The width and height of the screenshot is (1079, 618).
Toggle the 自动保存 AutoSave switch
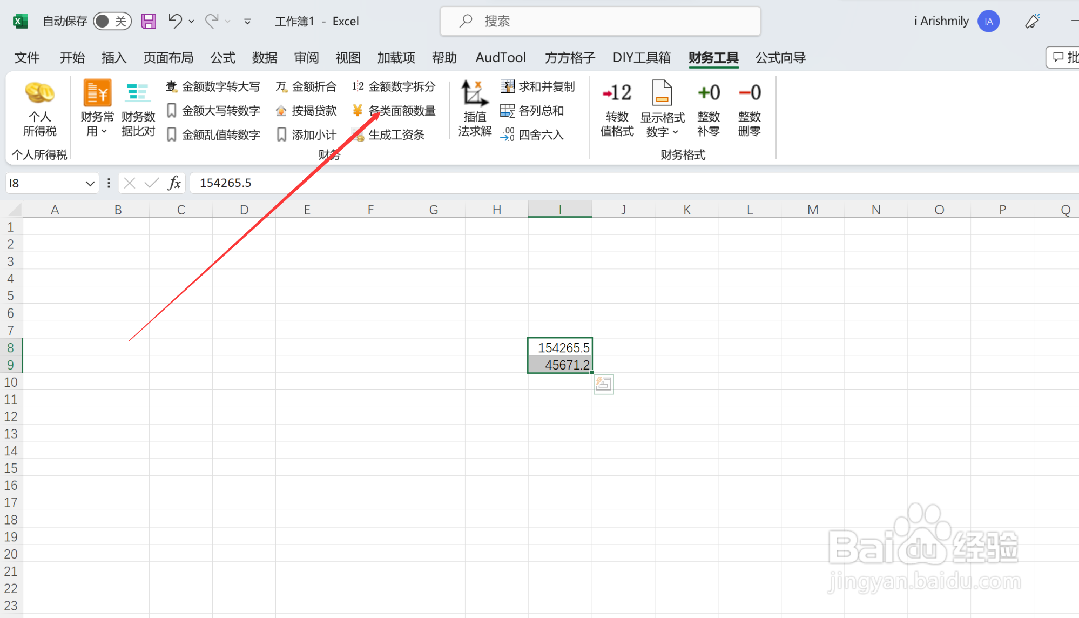pyautogui.click(x=112, y=21)
